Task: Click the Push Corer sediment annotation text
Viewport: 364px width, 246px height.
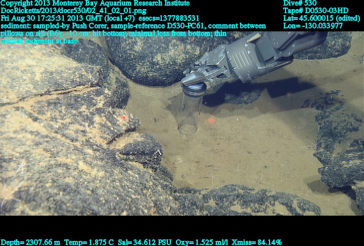Action: [x=133, y=26]
